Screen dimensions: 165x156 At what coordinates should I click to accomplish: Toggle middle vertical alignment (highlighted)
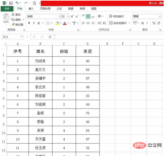click(88, 16)
